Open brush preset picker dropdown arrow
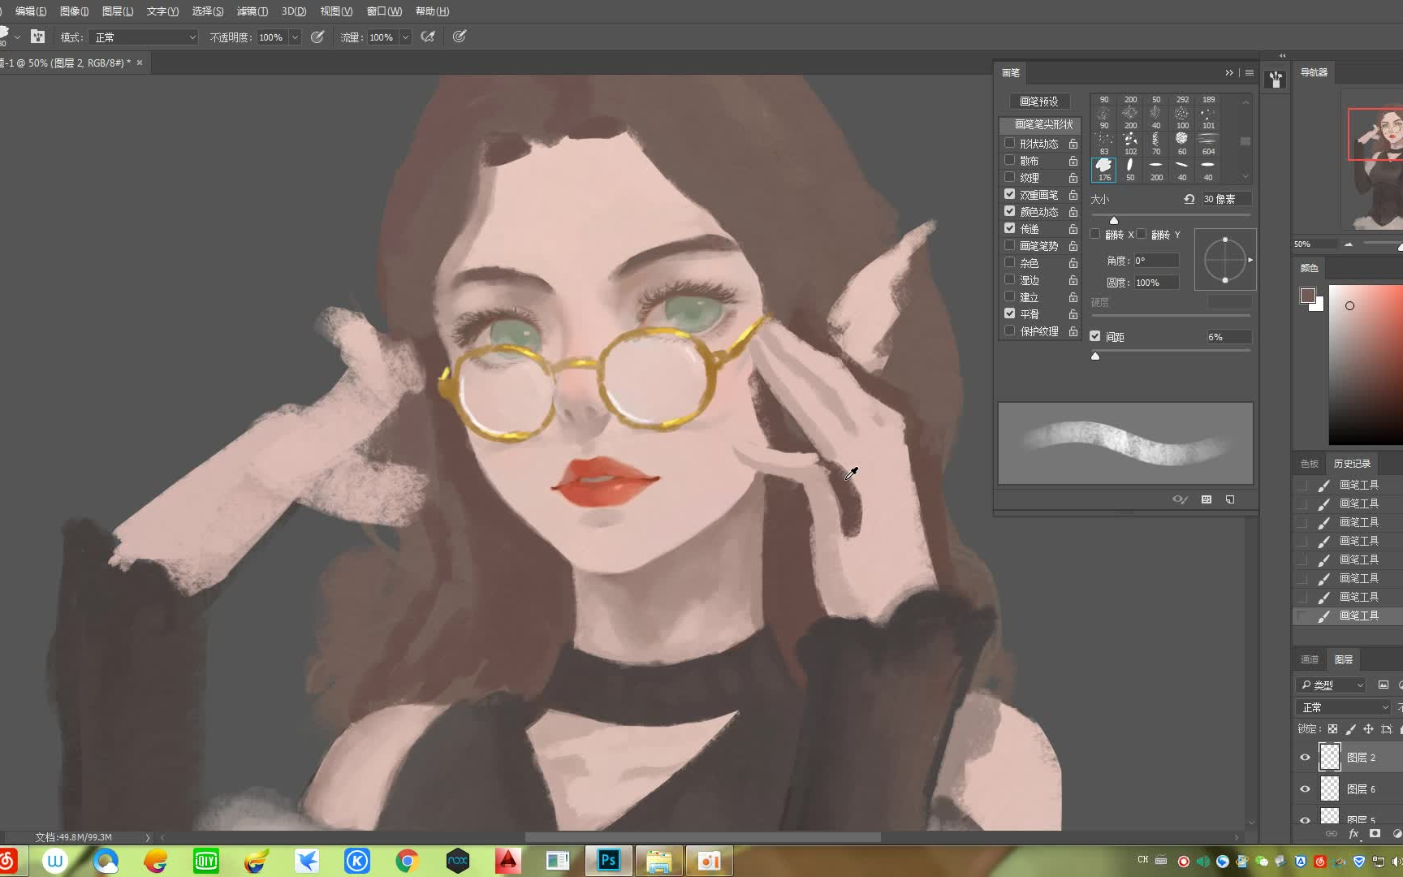This screenshot has width=1403, height=877. tap(17, 37)
